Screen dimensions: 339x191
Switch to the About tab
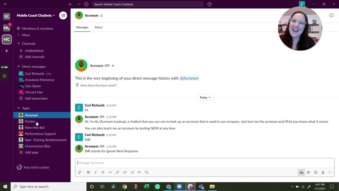98,27
